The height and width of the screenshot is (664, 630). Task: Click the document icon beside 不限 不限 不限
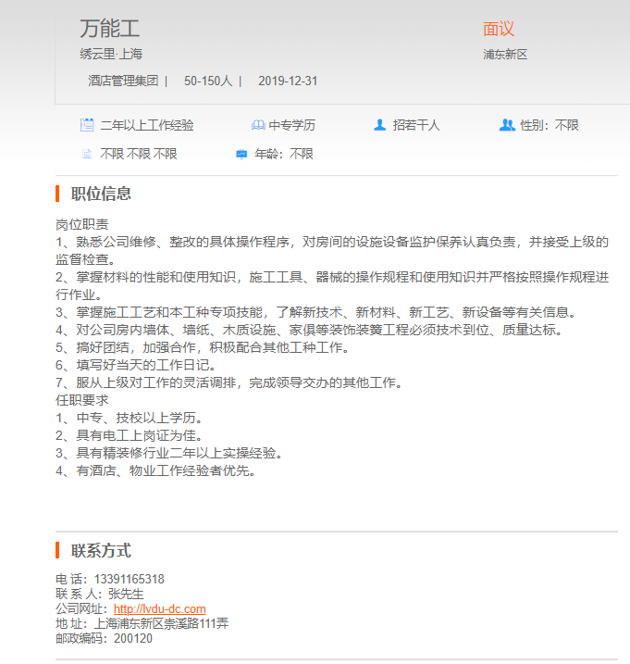(x=87, y=154)
